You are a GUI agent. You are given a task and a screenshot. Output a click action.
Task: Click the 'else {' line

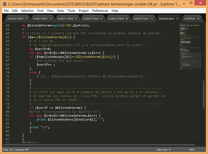click(35, 72)
